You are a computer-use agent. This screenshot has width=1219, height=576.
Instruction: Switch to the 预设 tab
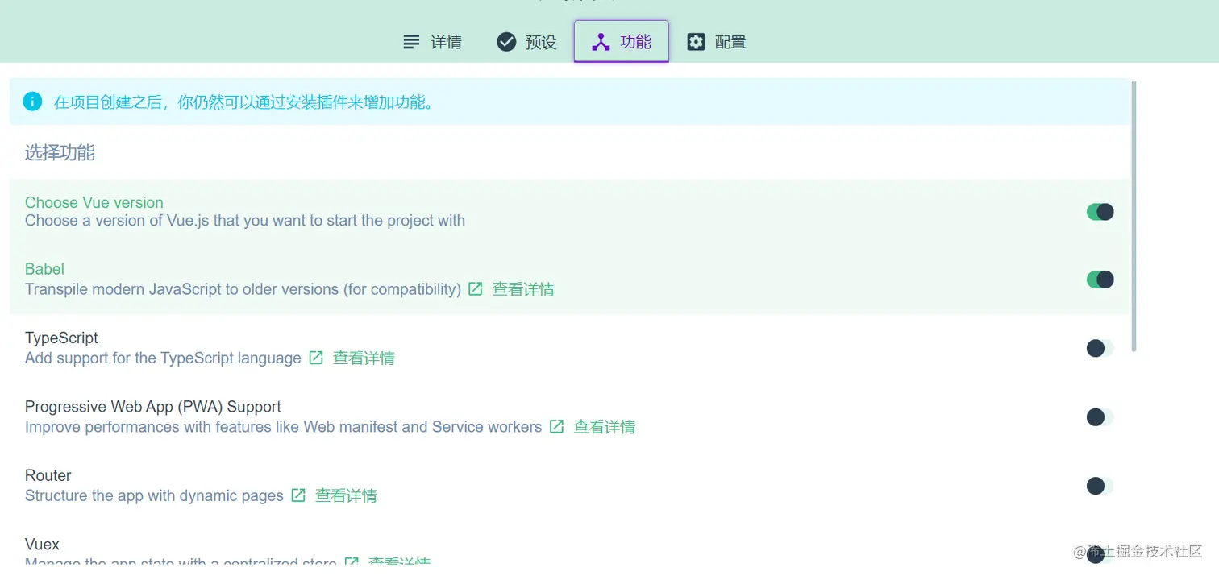click(526, 42)
